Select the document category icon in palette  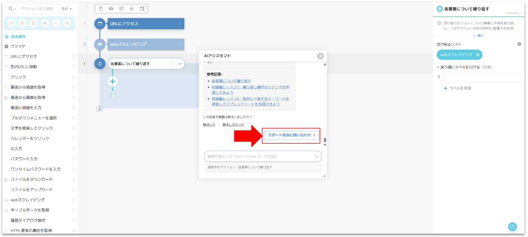pyautogui.click(x=34, y=23)
